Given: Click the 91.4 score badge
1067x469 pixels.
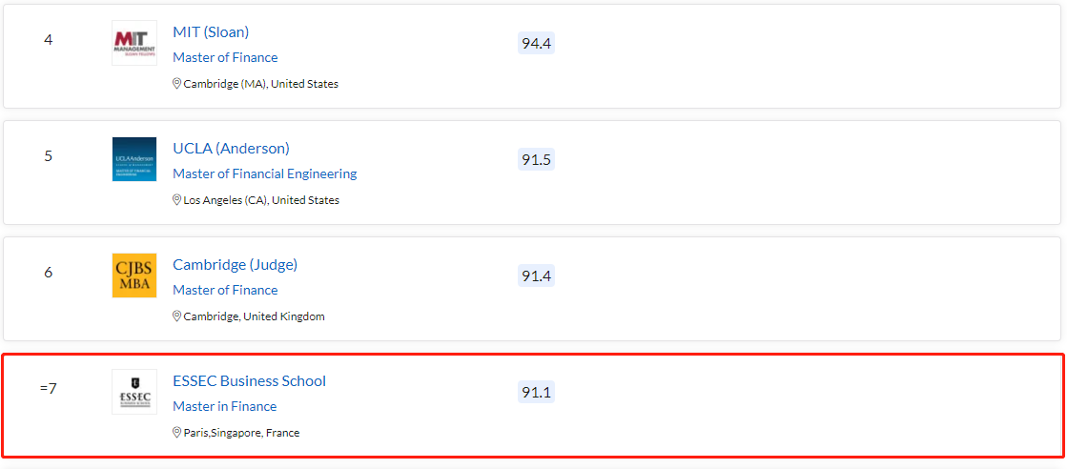Looking at the screenshot, I should pyautogui.click(x=536, y=275).
